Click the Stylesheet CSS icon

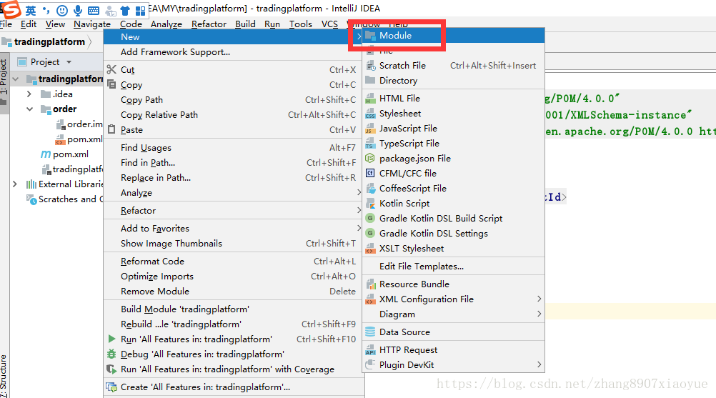(370, 113)
